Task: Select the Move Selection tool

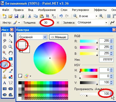Action: [11, 41]
